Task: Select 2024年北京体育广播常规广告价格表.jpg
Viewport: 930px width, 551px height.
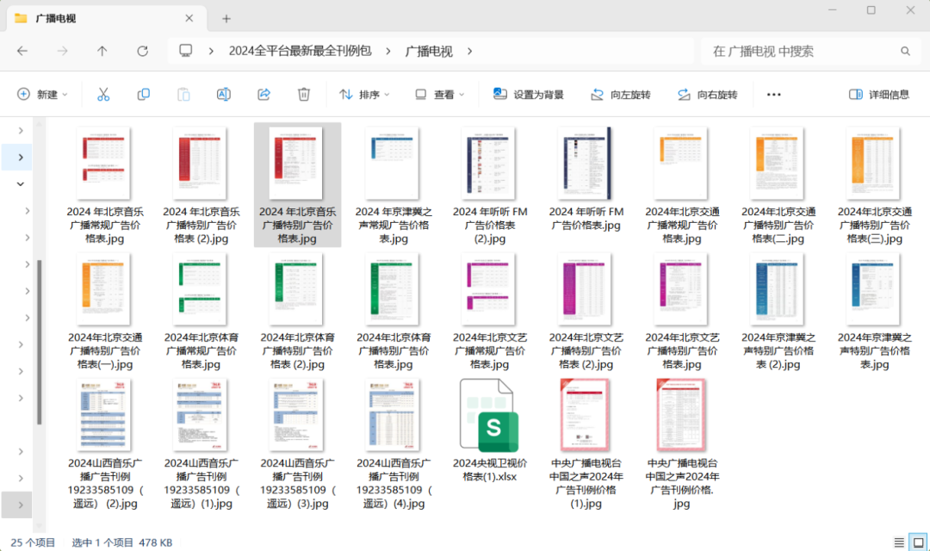Action: [x=201, y=311]
